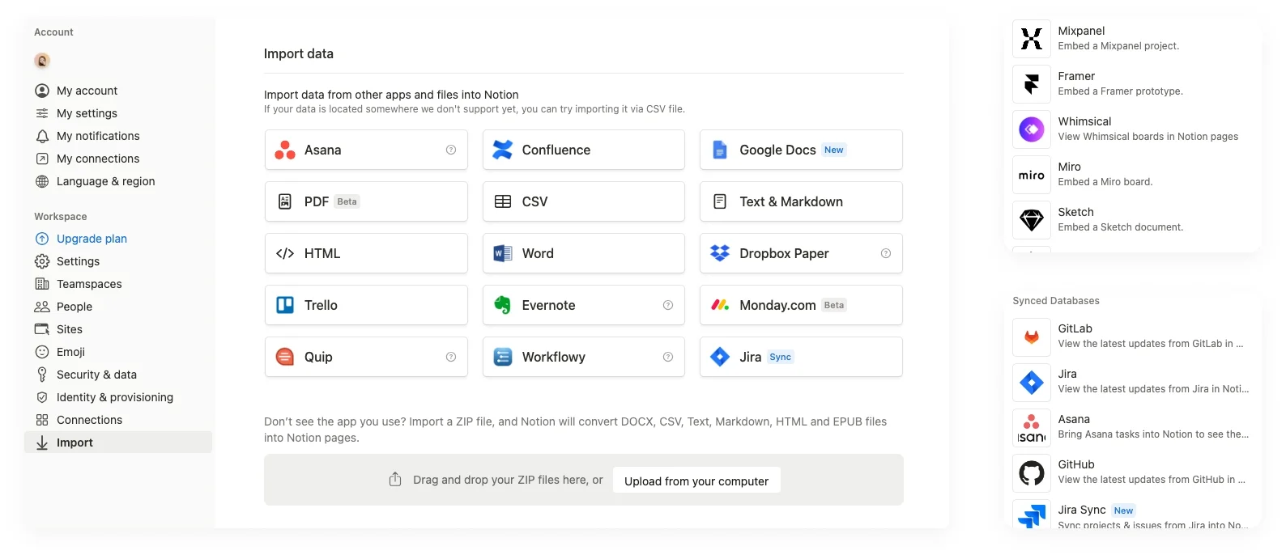Image resolution: width=1286 pixels, height=559 pixels.
Task: Click the Word logo icon
Action: pyautogui.click(x=503, y=253)
